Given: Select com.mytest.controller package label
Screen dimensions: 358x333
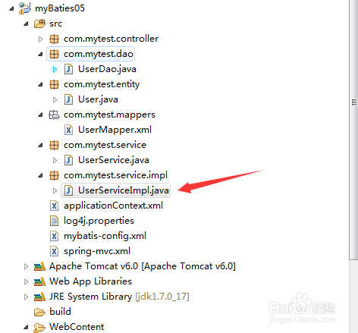Looking at the screenshot, I should pos(111,39).
